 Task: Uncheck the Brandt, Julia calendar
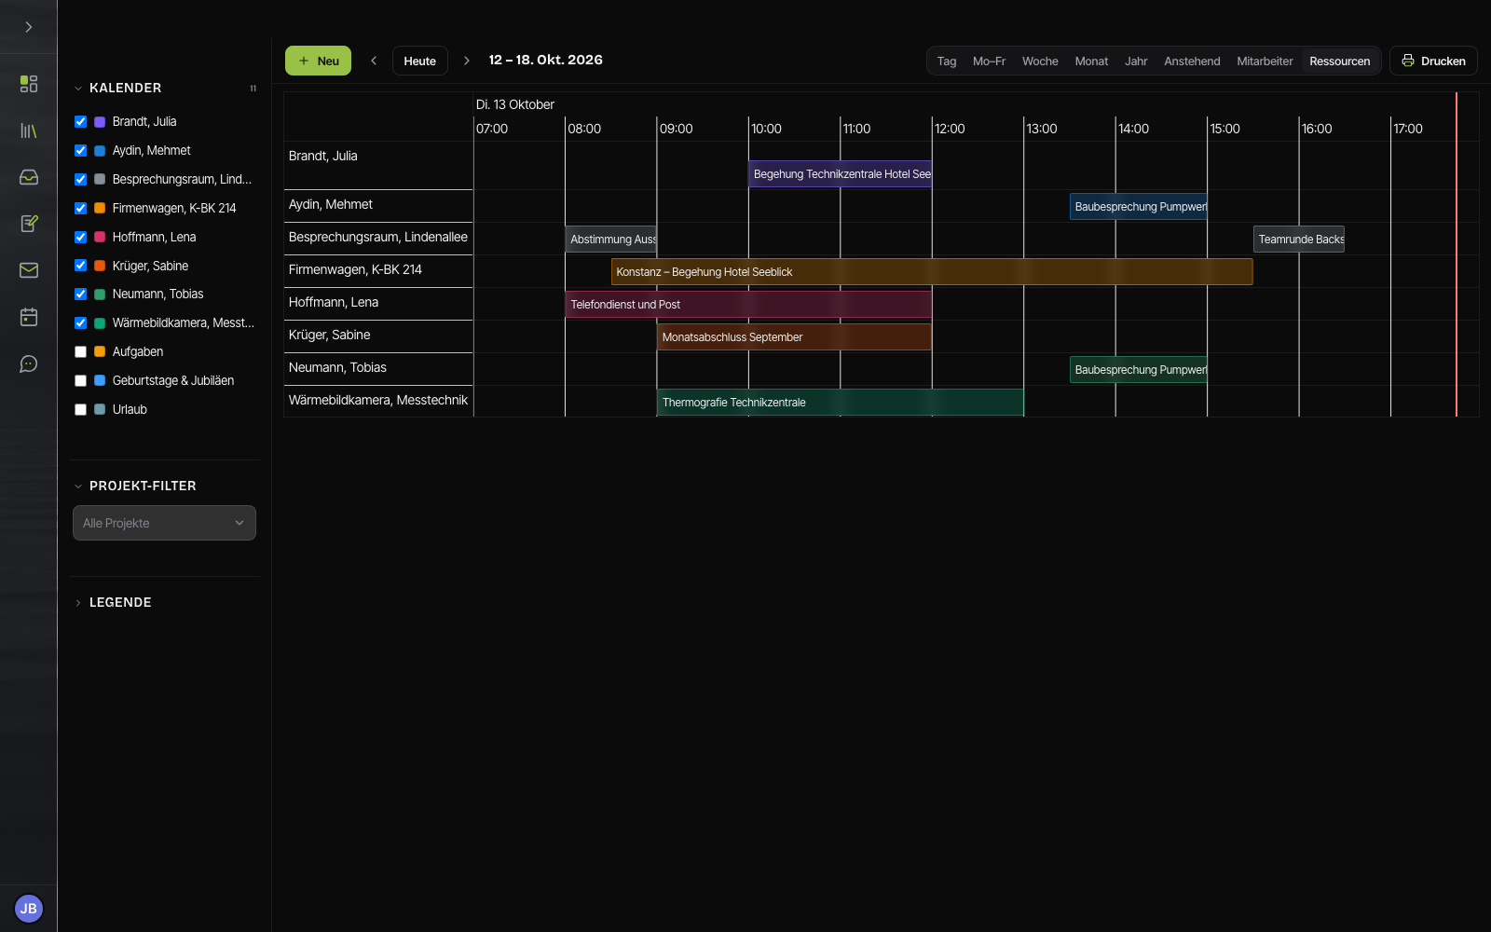click(80, 121)
